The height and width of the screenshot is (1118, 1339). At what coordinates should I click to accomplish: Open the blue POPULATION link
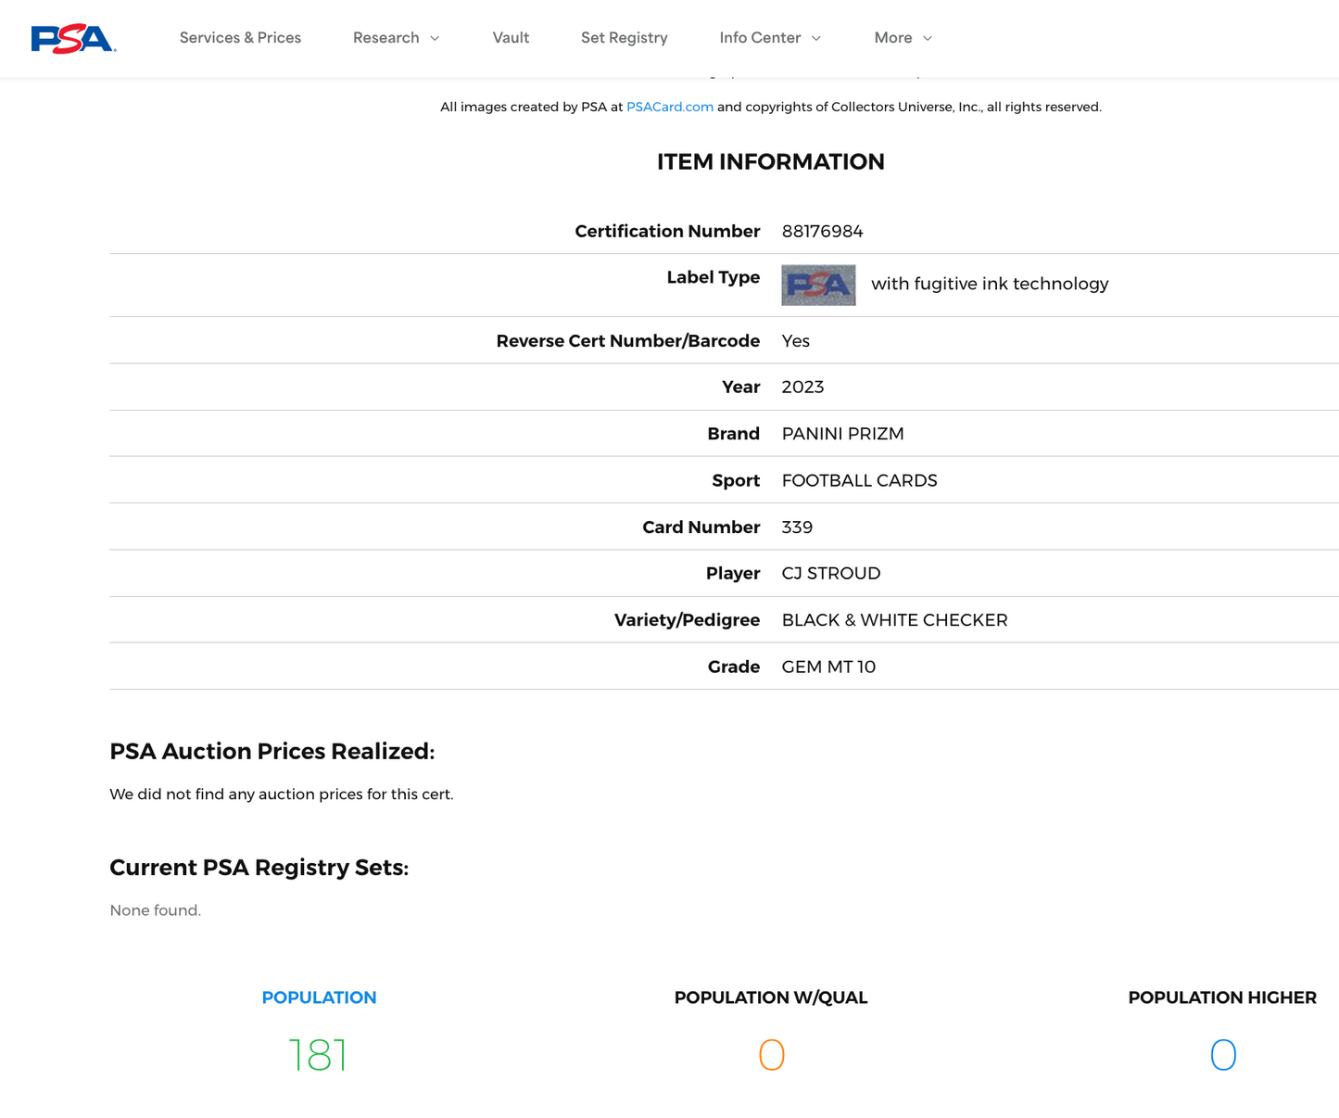[319, 997]
